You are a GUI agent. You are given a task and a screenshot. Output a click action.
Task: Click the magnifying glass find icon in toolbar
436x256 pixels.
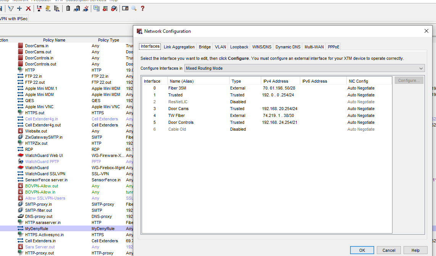click(x=134, y=8)
